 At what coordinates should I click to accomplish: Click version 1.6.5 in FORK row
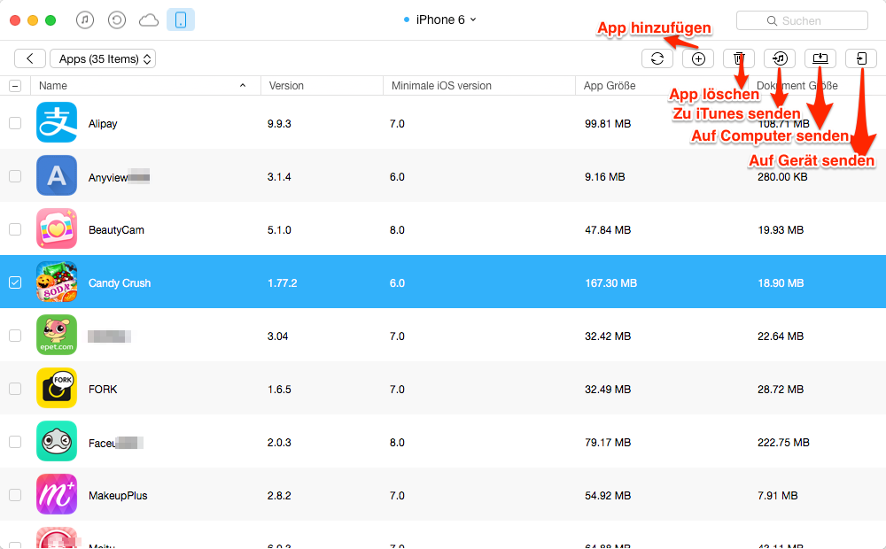coord(279,389)
